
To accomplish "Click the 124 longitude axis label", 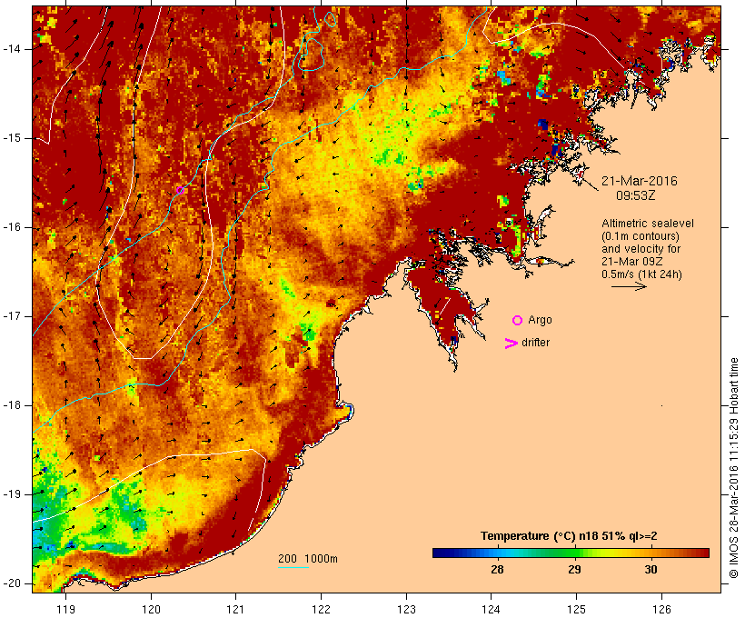I will (x=491, y=609).
